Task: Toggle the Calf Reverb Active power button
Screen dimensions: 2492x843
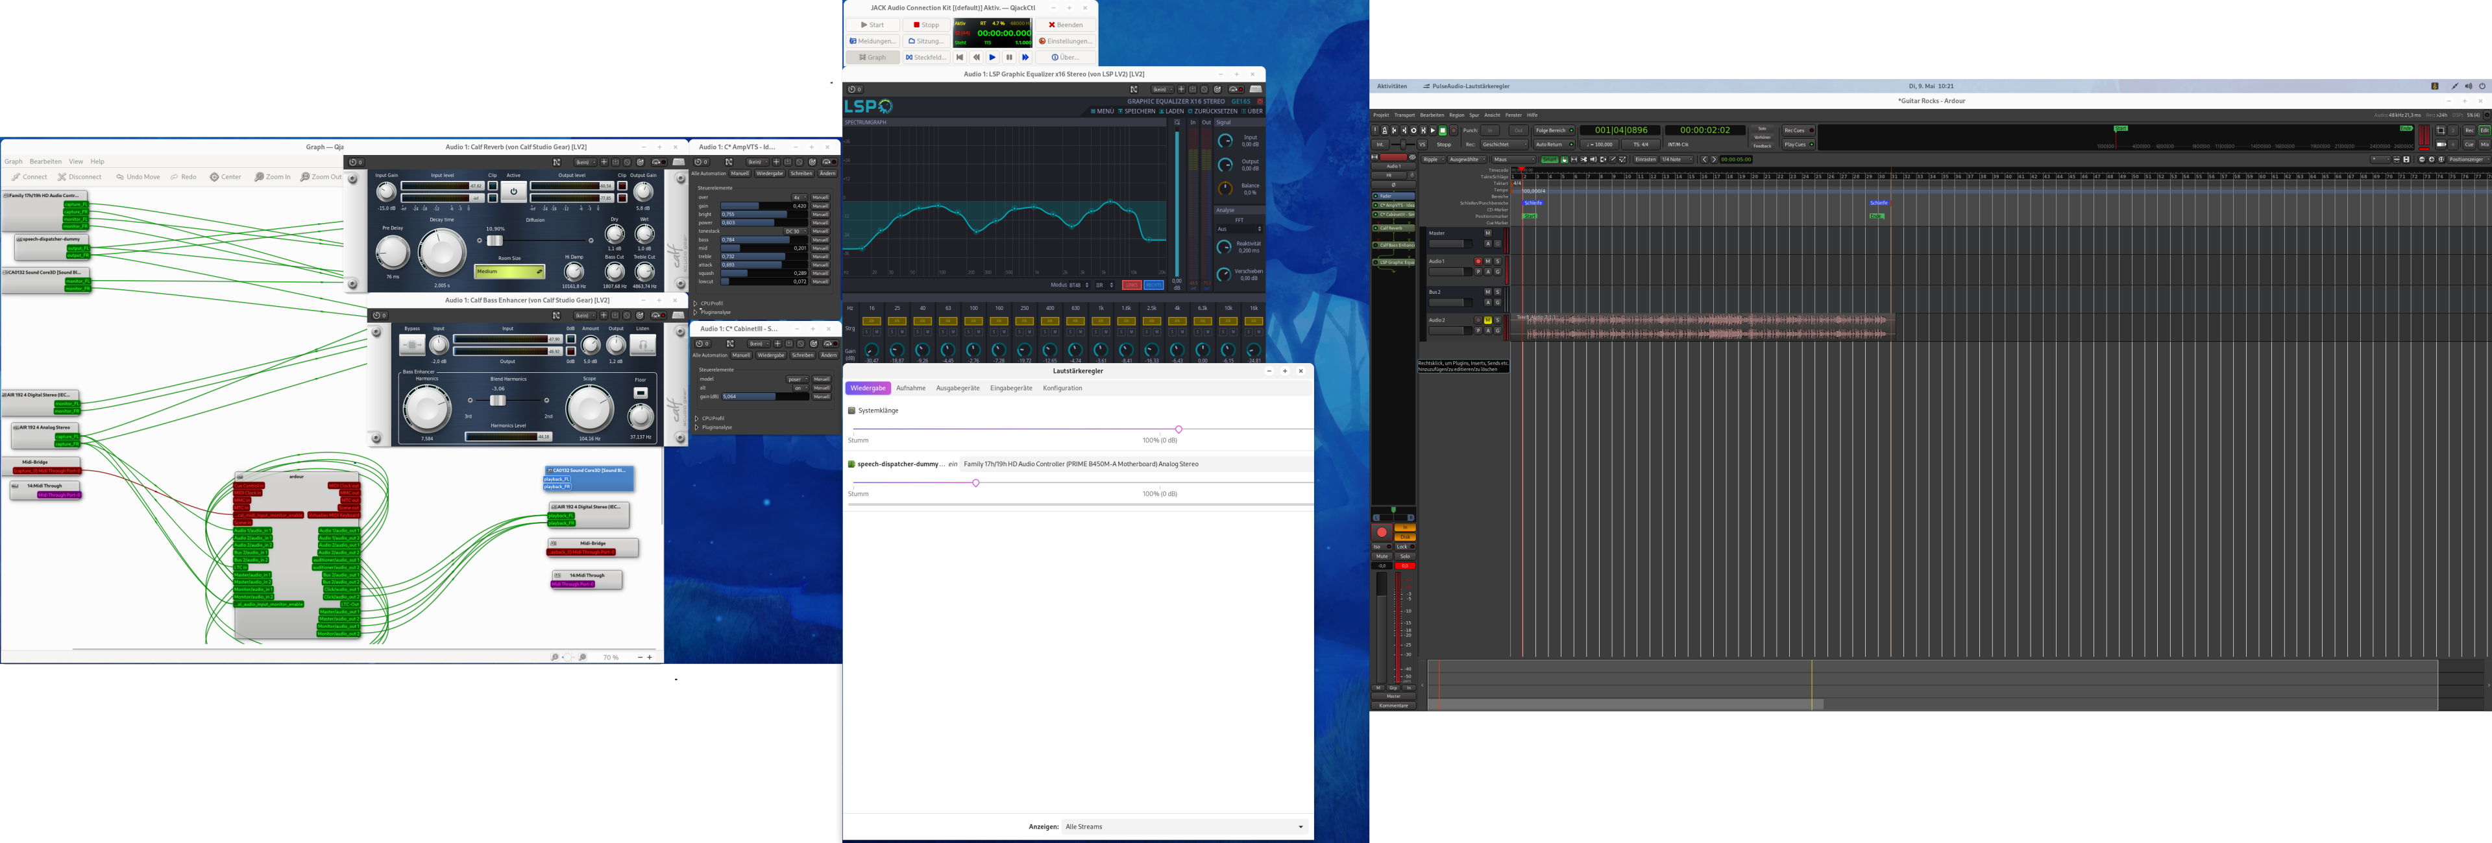Action: click(x=514, y=191)
